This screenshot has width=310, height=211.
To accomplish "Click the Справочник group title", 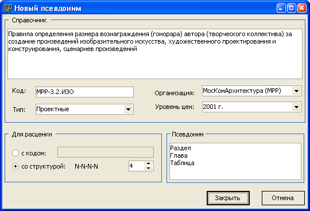I will (x=29, y=20).
